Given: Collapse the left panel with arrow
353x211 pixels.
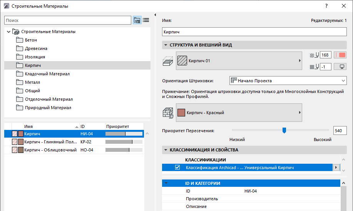Looking at the screenshot, I should (x=154, y=15).
